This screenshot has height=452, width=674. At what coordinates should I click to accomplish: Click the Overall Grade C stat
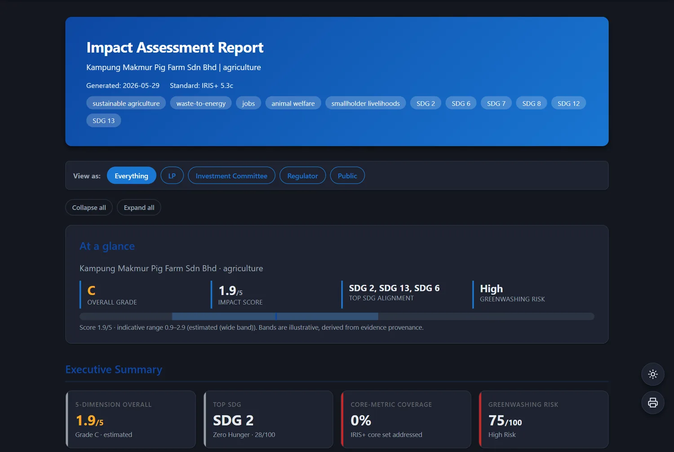(x=141, y=294)
